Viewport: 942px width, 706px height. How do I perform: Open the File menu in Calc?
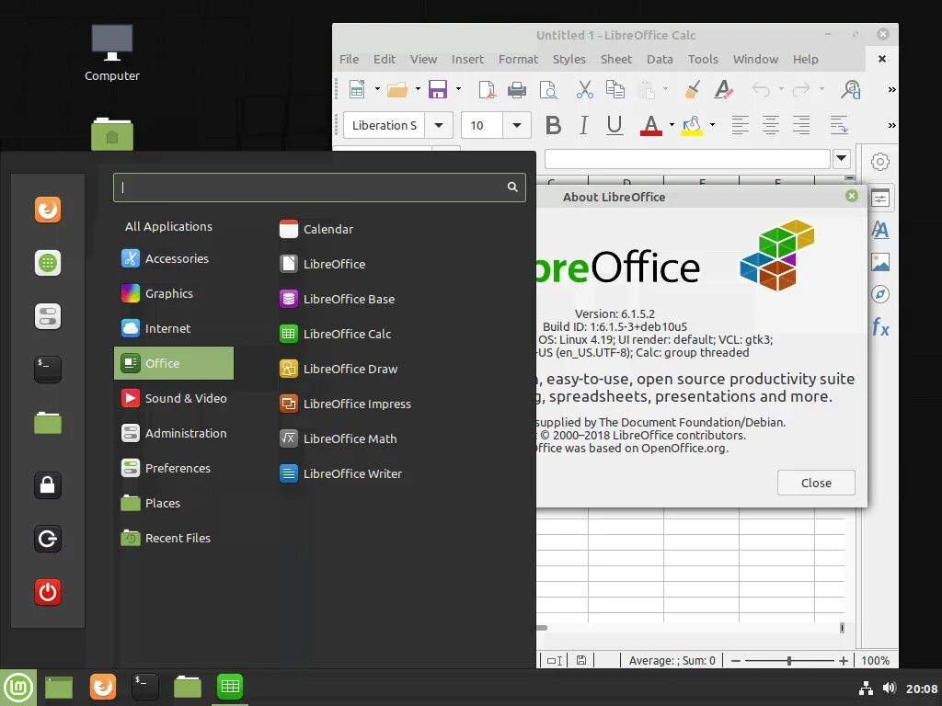[349, 59]
